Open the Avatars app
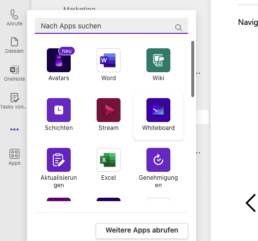The image size is (258, 241). (59, 65)
